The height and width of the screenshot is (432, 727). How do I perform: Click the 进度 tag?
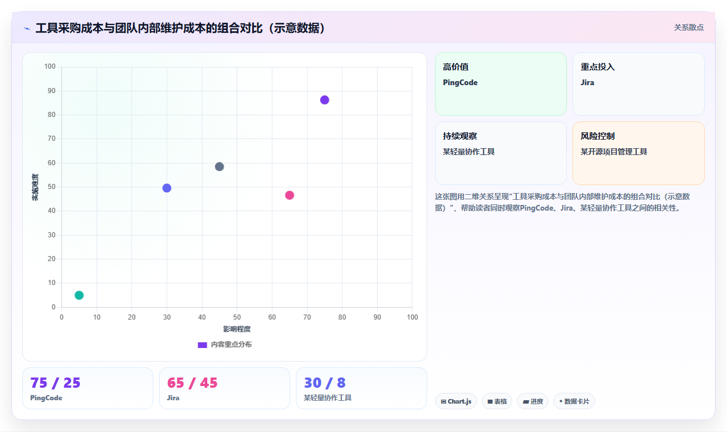533,401
